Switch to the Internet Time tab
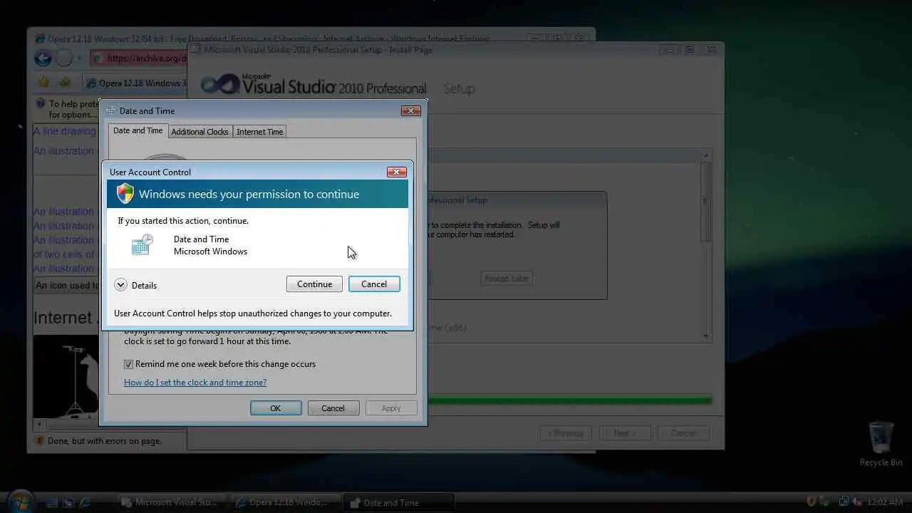This screenshot has width=912, height=513. pyautogui.click(x=259, y=132)
